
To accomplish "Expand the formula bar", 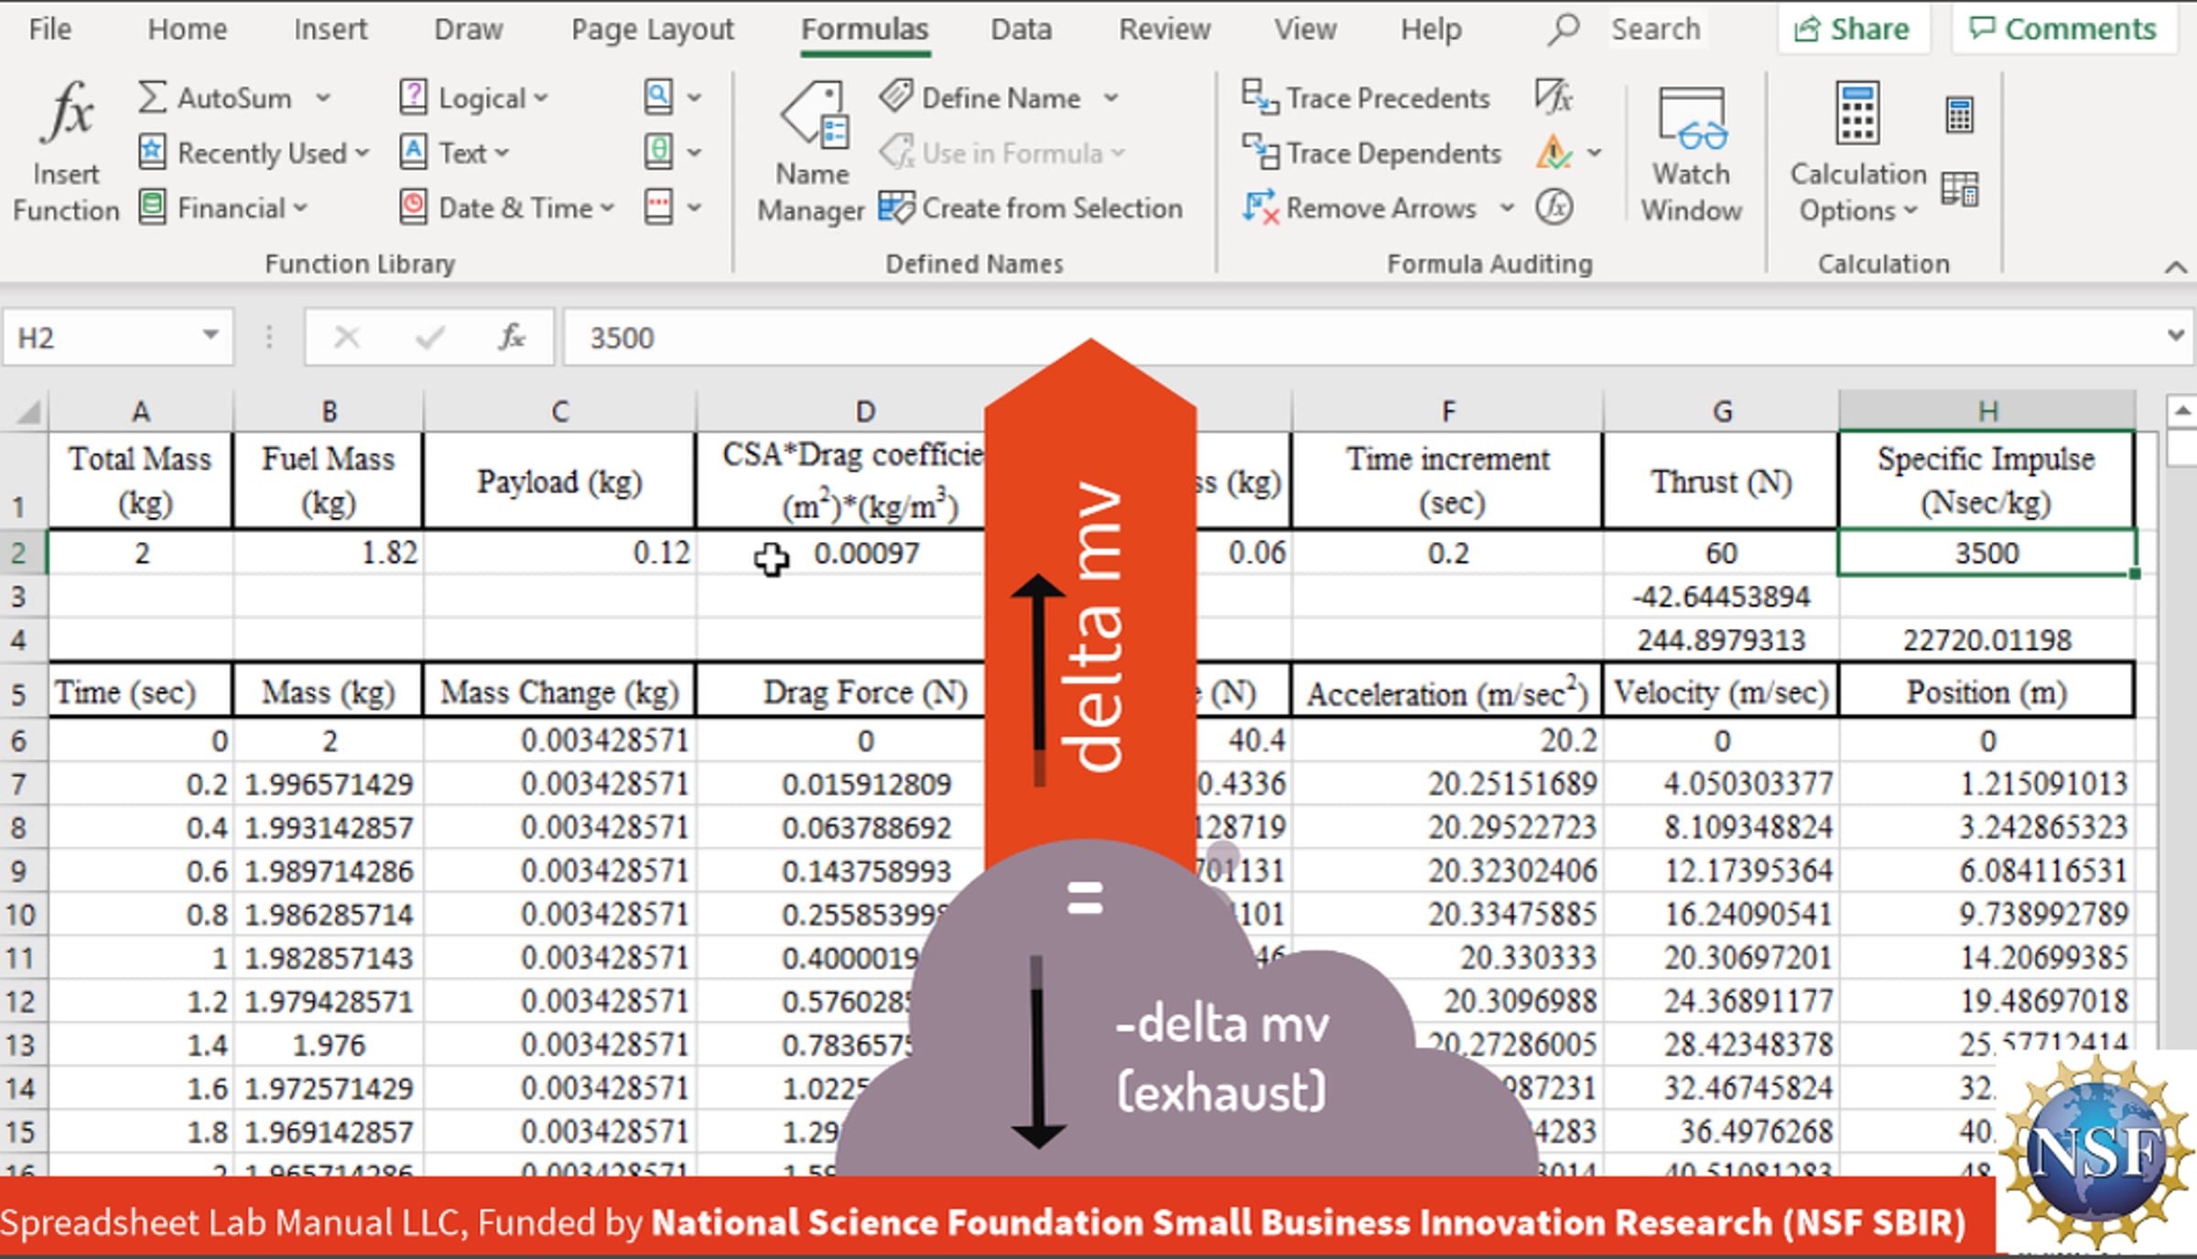I will pyautogui.click(x=2176, y=336).
